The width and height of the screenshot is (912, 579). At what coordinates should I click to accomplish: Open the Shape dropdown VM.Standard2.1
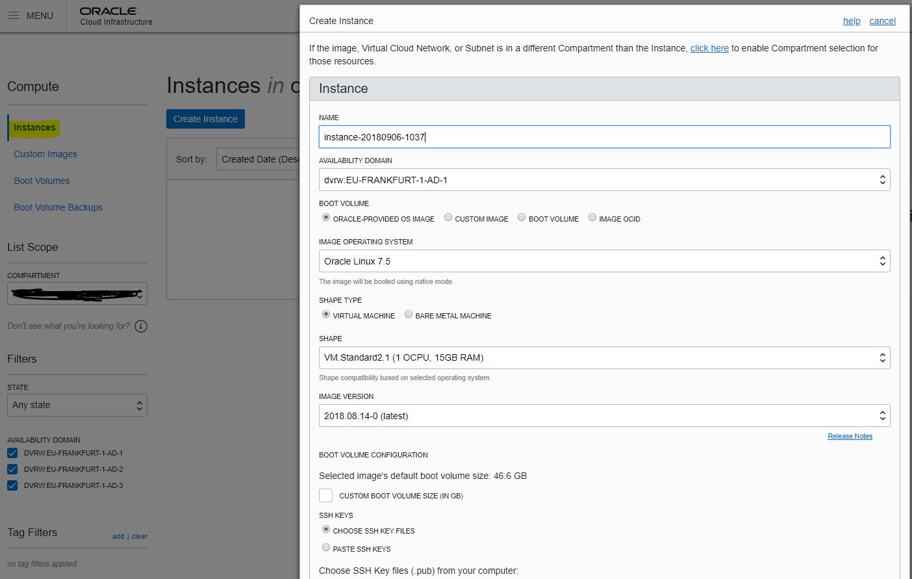pos(604,357)
